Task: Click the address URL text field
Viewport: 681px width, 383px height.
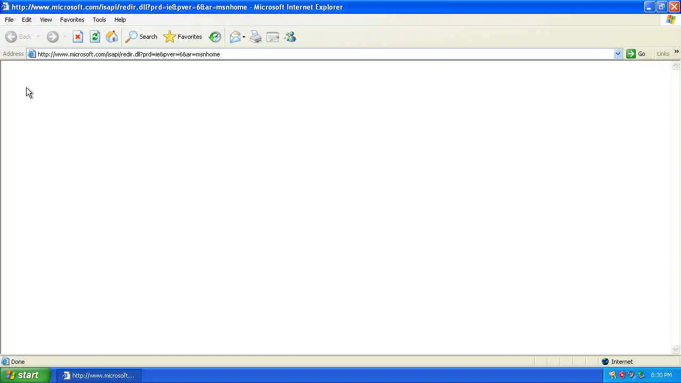Action: [325, 54]
